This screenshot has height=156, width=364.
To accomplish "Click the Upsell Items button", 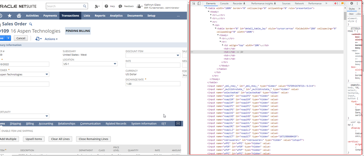I will pos(34,139).
